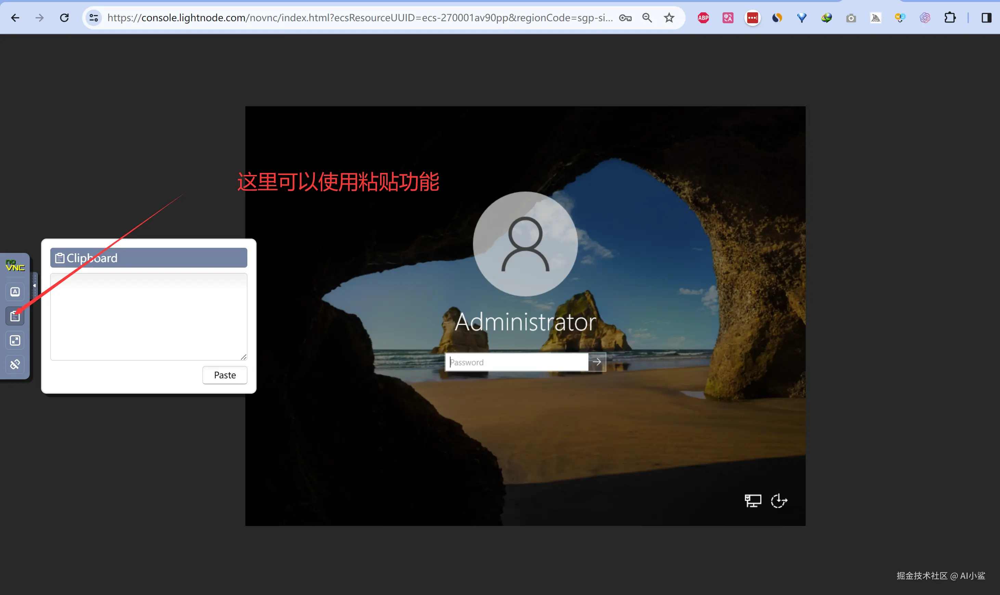This screenshot has height=595, width=1000.
Task: Show extra keys in noVNC panel
Action: (x=15, y=292)
